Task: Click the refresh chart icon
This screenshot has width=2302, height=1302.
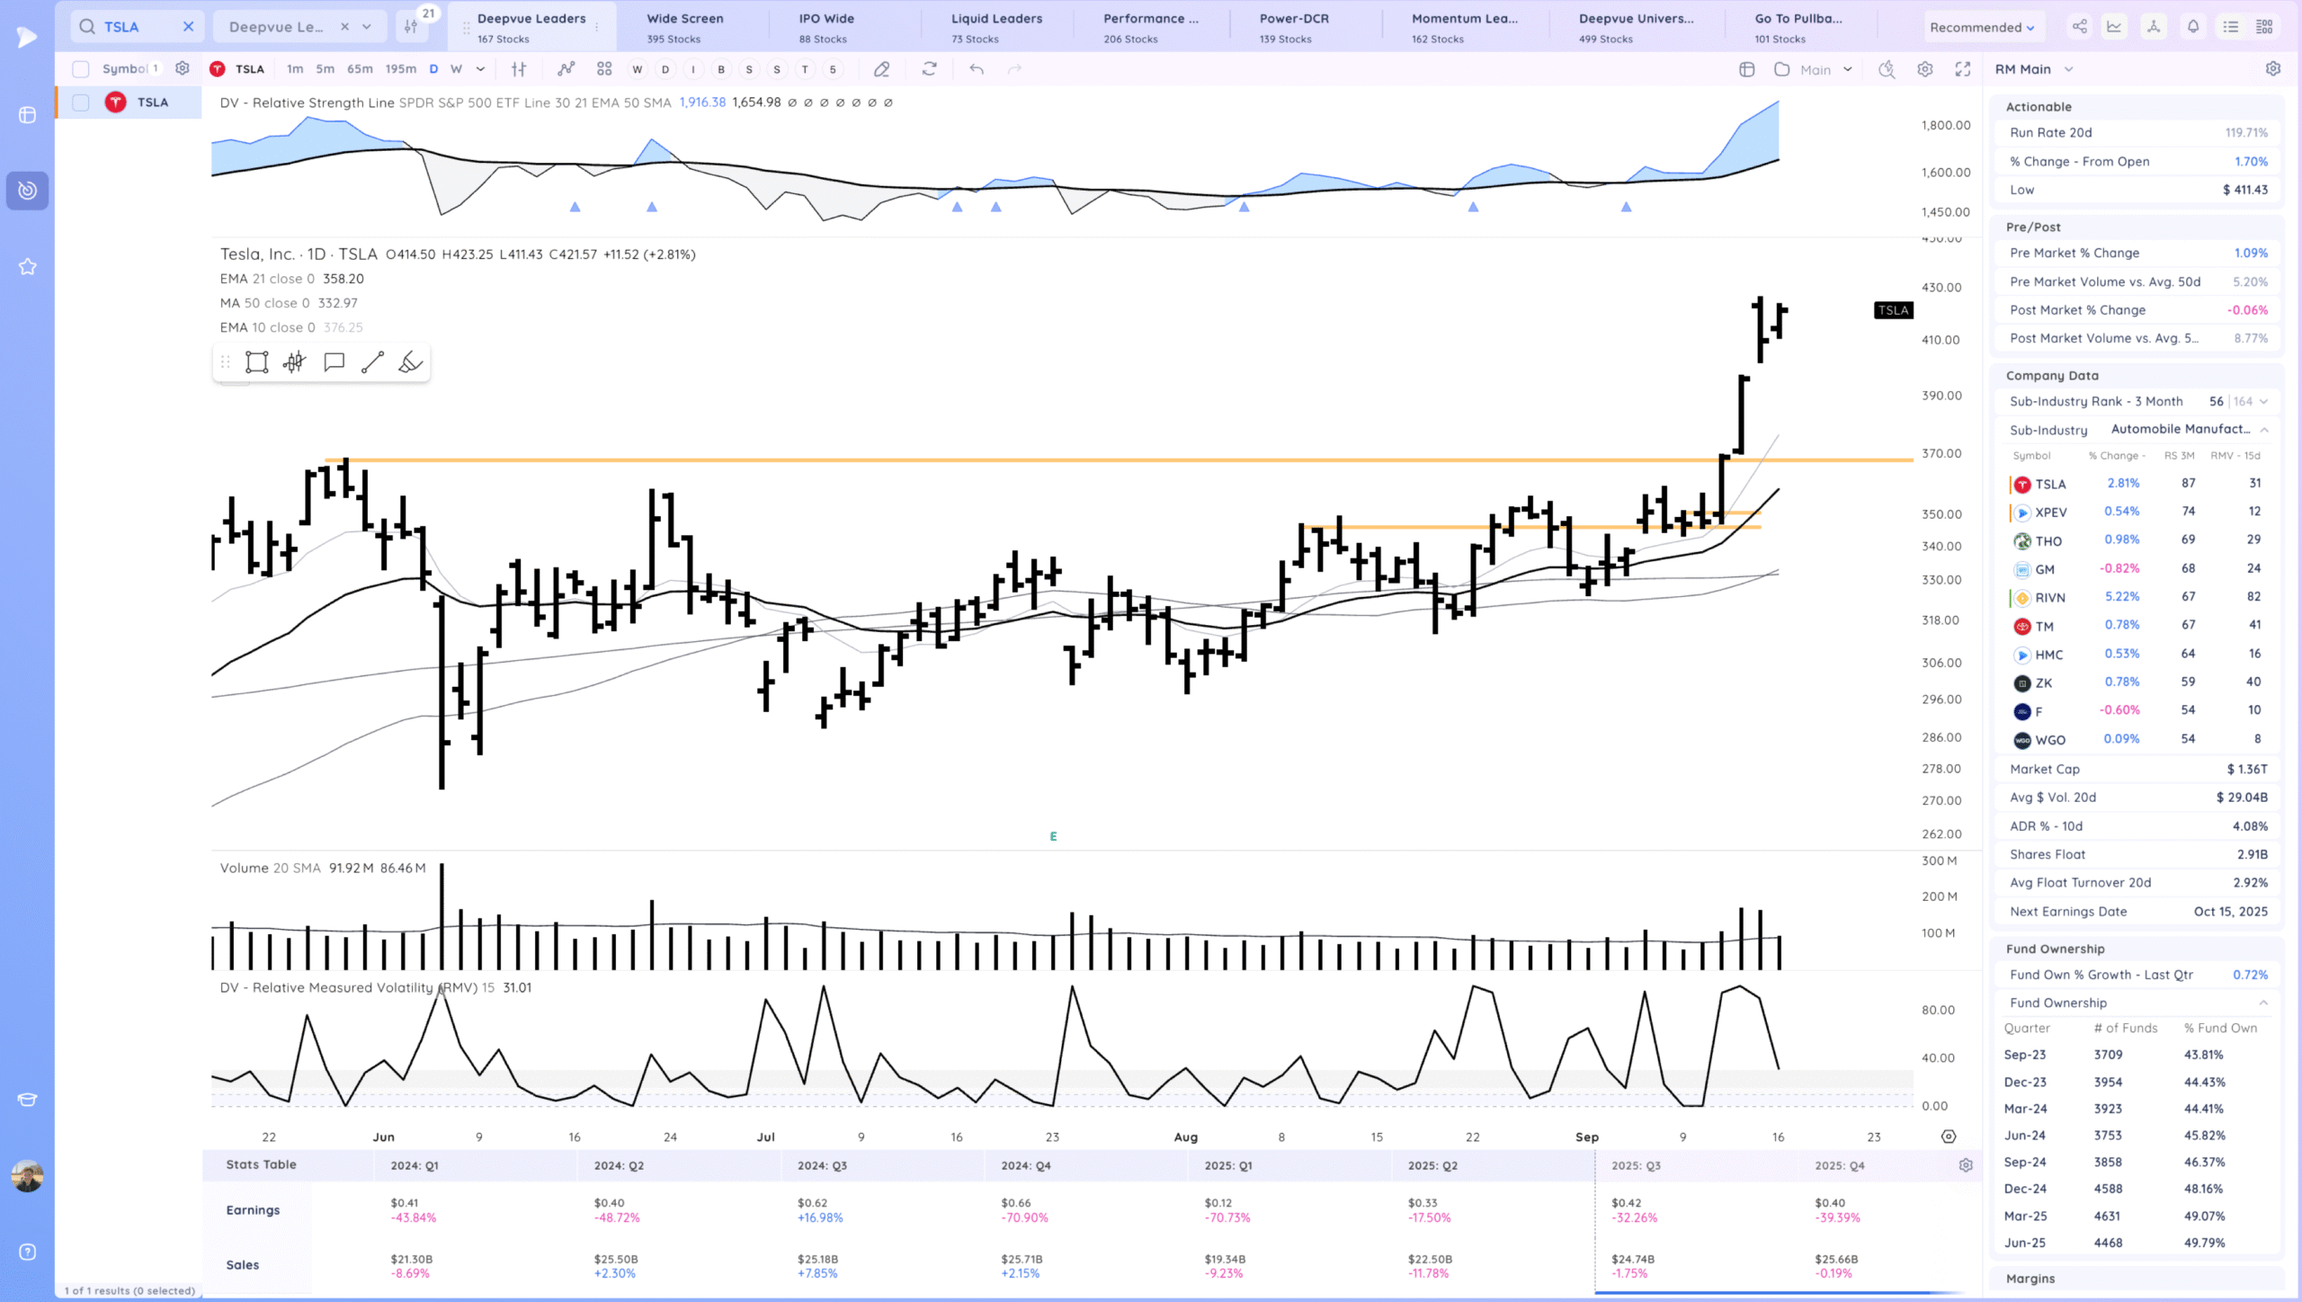Action: (x=930, y=69)
